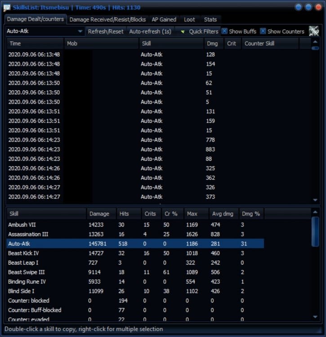The height and width of the screenshot is (337, 326).
Task: Click the lower skills table scroll-down arrow
Action: [315, 317]
